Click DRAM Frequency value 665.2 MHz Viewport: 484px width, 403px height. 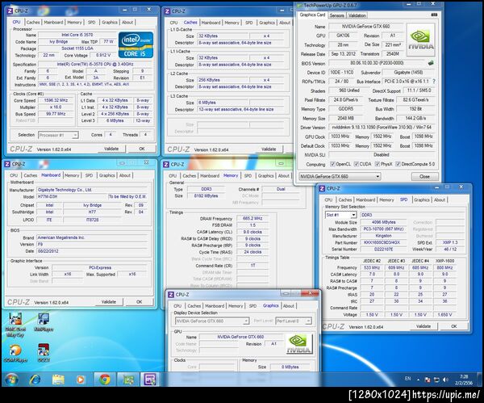pyautogui.click(x=252, y=218)
